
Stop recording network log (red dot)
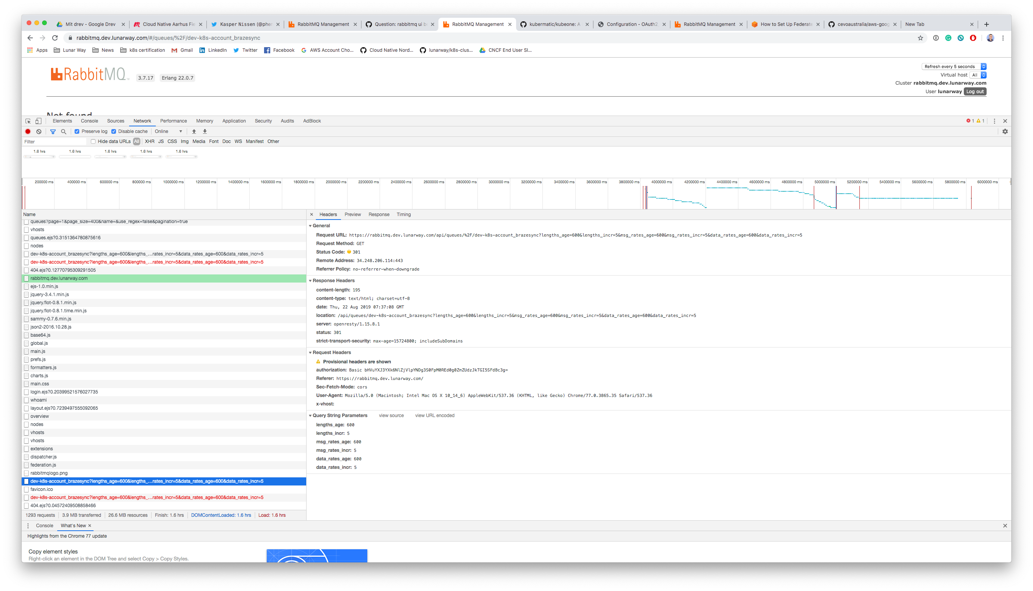pos(28,131)
